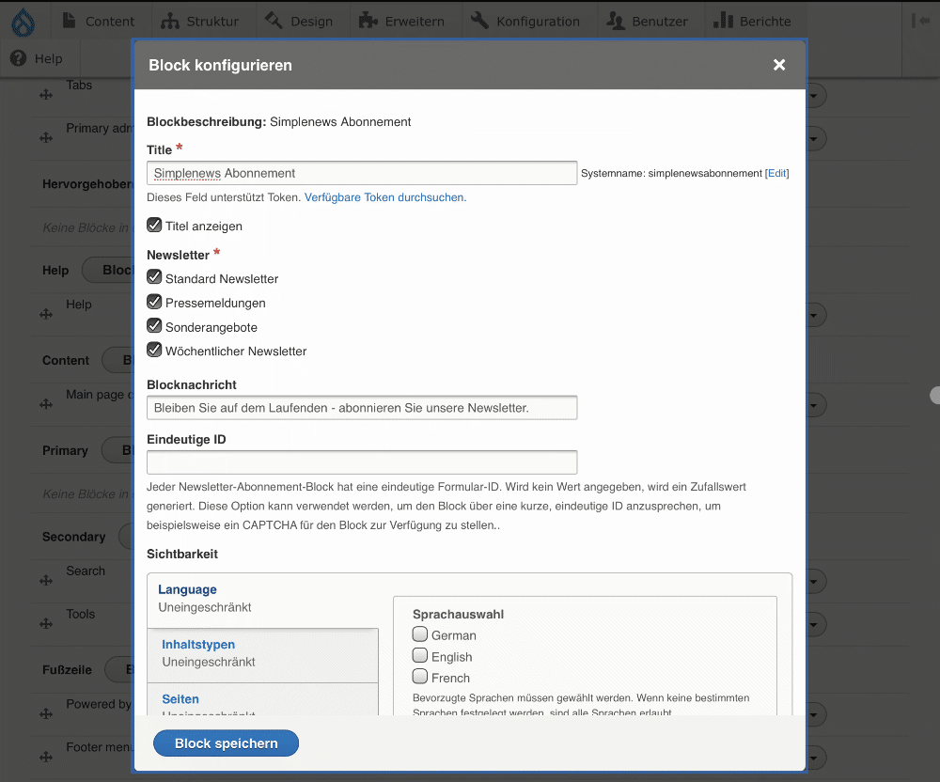Screen dimensions: 940x782
Task: Select the Seiten visibility tab
Action: (x=262, y=699)
